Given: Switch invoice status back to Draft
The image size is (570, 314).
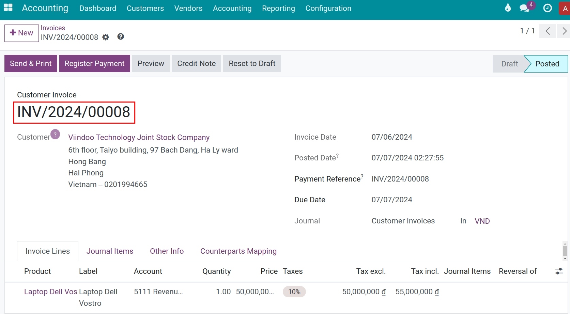Looking at the screenshot, I should tap(509, 63).
